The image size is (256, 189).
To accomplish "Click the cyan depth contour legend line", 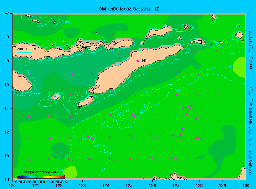I will [x=24, y=53].
